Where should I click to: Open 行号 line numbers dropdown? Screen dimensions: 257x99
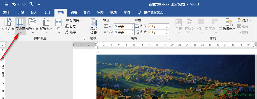point(72,26)
